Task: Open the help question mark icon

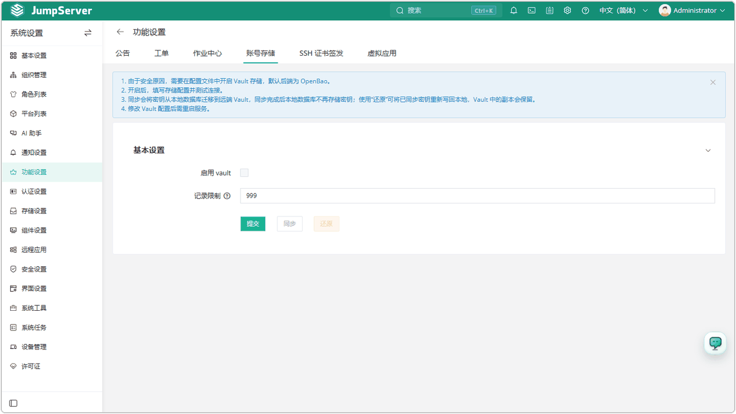Action: click(585, 11)
